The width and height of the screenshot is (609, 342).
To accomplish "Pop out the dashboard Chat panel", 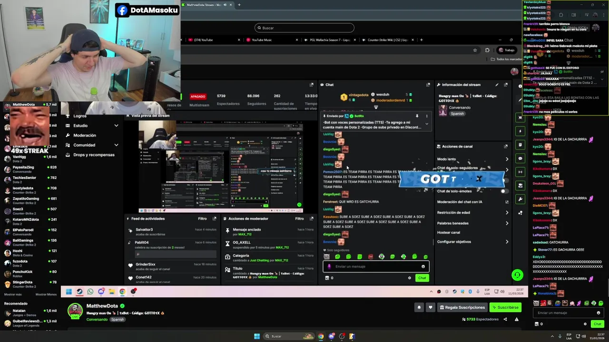I will coord(428,85).
